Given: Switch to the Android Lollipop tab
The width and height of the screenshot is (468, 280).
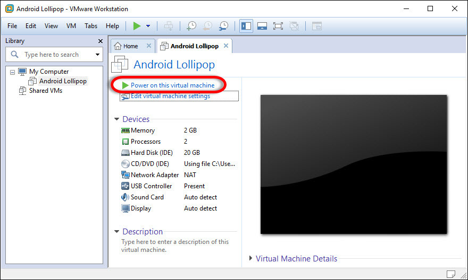Looking at the screenshot, I should [195, 46].
